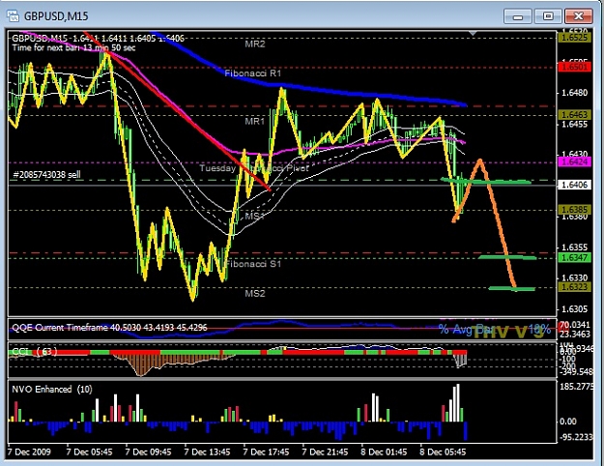Minimize the GBPUSD,M15 chart window
Viewport: 604px width, 466px height.
tap(518, 16)
